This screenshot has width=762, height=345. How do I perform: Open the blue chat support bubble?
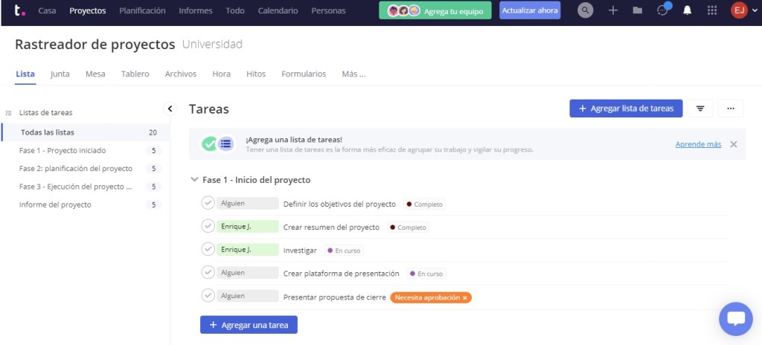(735, 319)
